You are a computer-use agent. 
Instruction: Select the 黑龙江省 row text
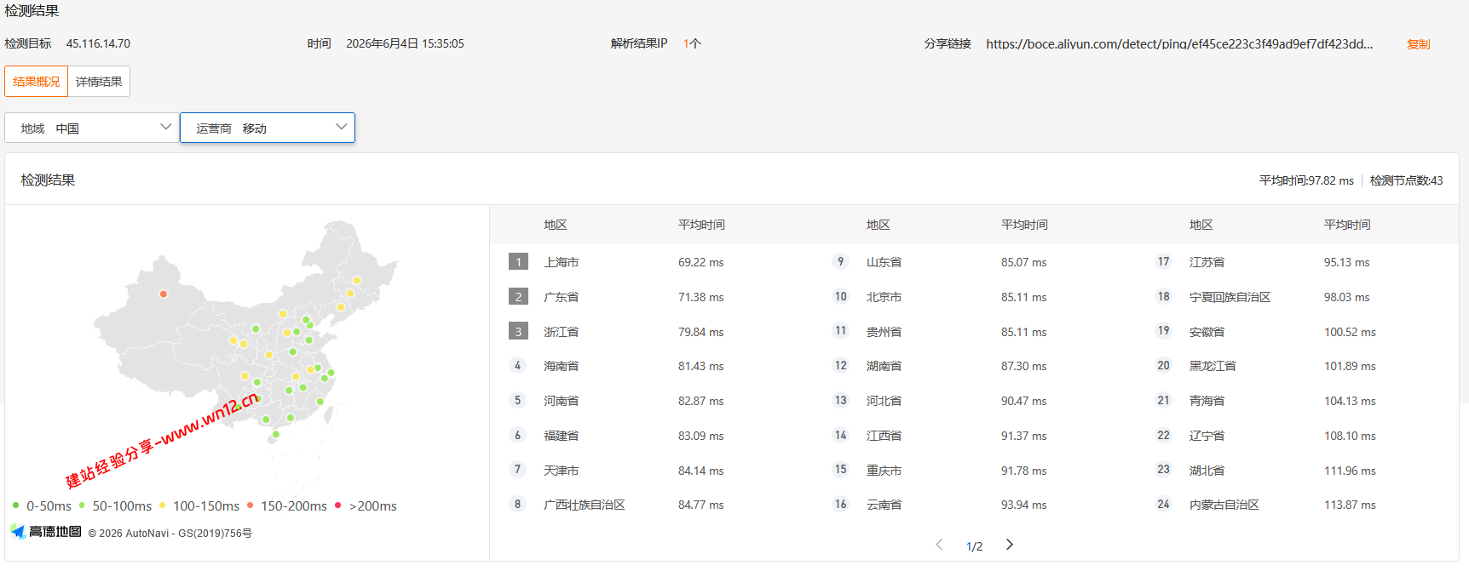coord(1213,366)
